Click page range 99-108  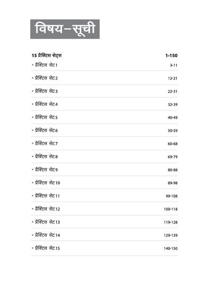tap(171, 196)
